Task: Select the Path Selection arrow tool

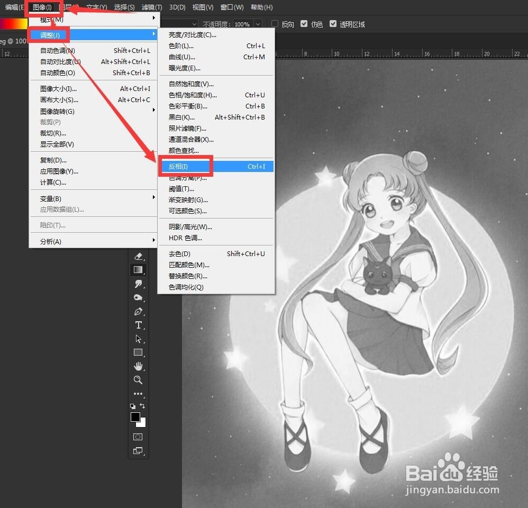Action: [138, 339]
